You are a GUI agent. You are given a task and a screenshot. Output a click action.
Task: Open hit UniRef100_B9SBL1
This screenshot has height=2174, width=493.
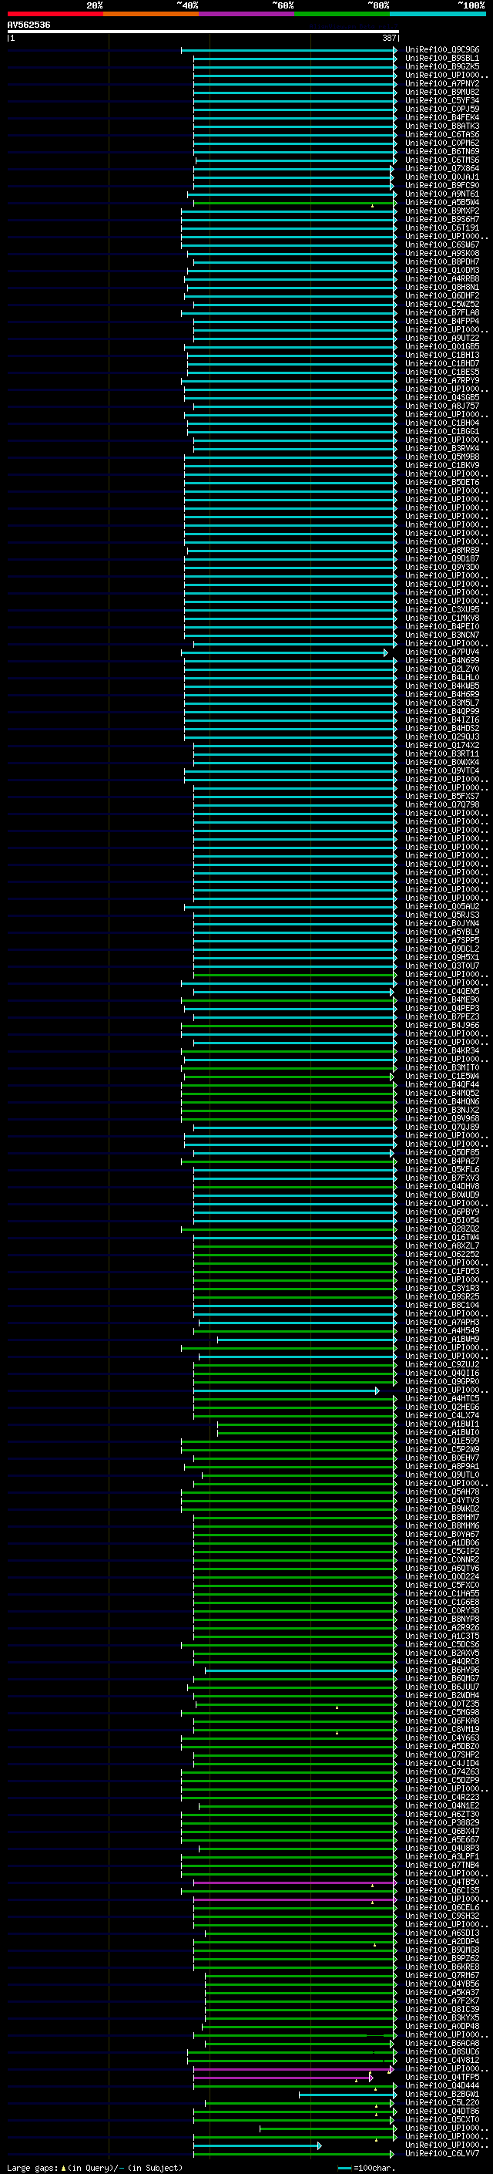[x=442, y=59]
